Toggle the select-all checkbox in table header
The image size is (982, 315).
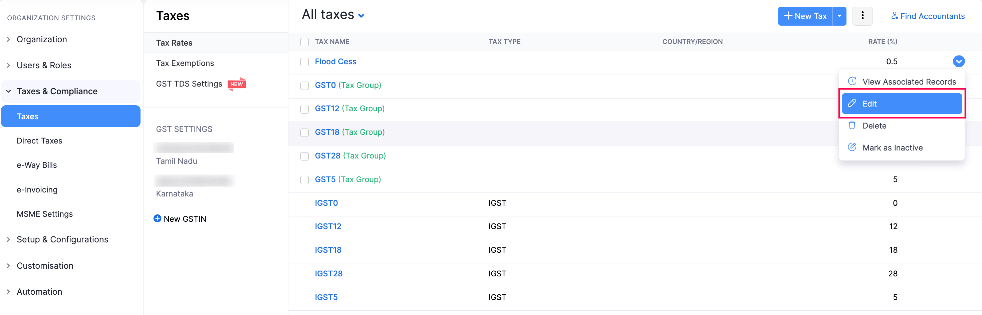click(304, 42)
